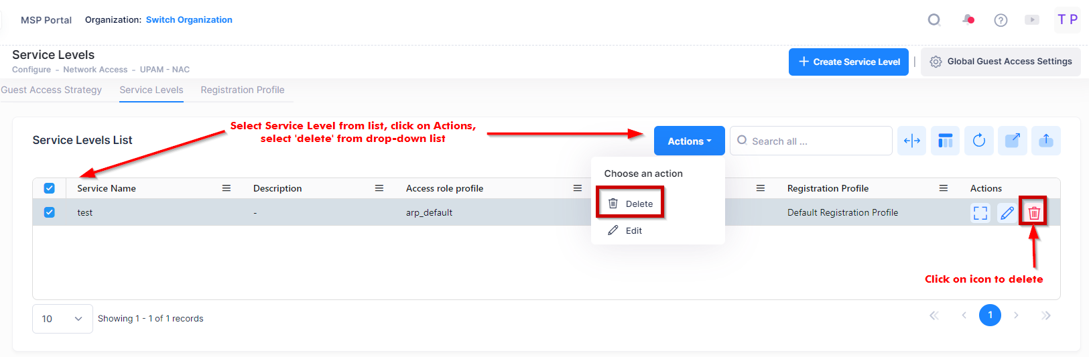
Task: Uncheck the test row checkbox
Action: click(49, 212)
